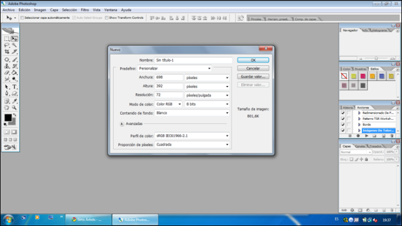Select the Zoom magnifier tool
This screenshot has width=402, height=226.
[14, 108]
